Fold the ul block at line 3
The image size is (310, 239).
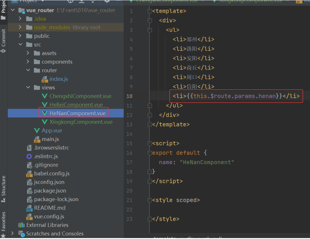click(x=150, y=30)
